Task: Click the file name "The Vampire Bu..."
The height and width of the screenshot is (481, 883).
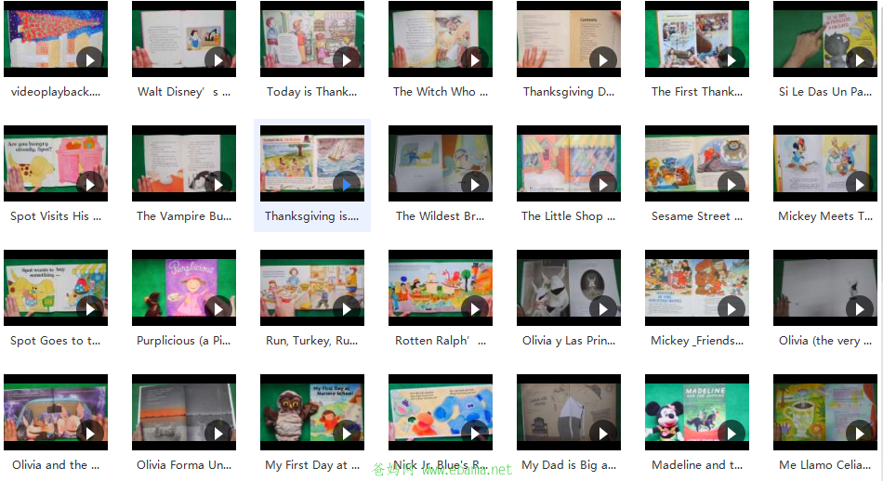Action: pyautogui.click(x=184, y=216)
